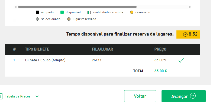Click the grey seleccionado legend circle
The height and width of the screenshot is (104, 216).
(x=37, y=19)
